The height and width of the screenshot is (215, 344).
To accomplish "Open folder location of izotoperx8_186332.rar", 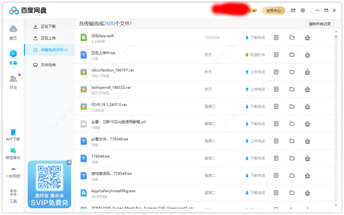I will pos(292,89).
